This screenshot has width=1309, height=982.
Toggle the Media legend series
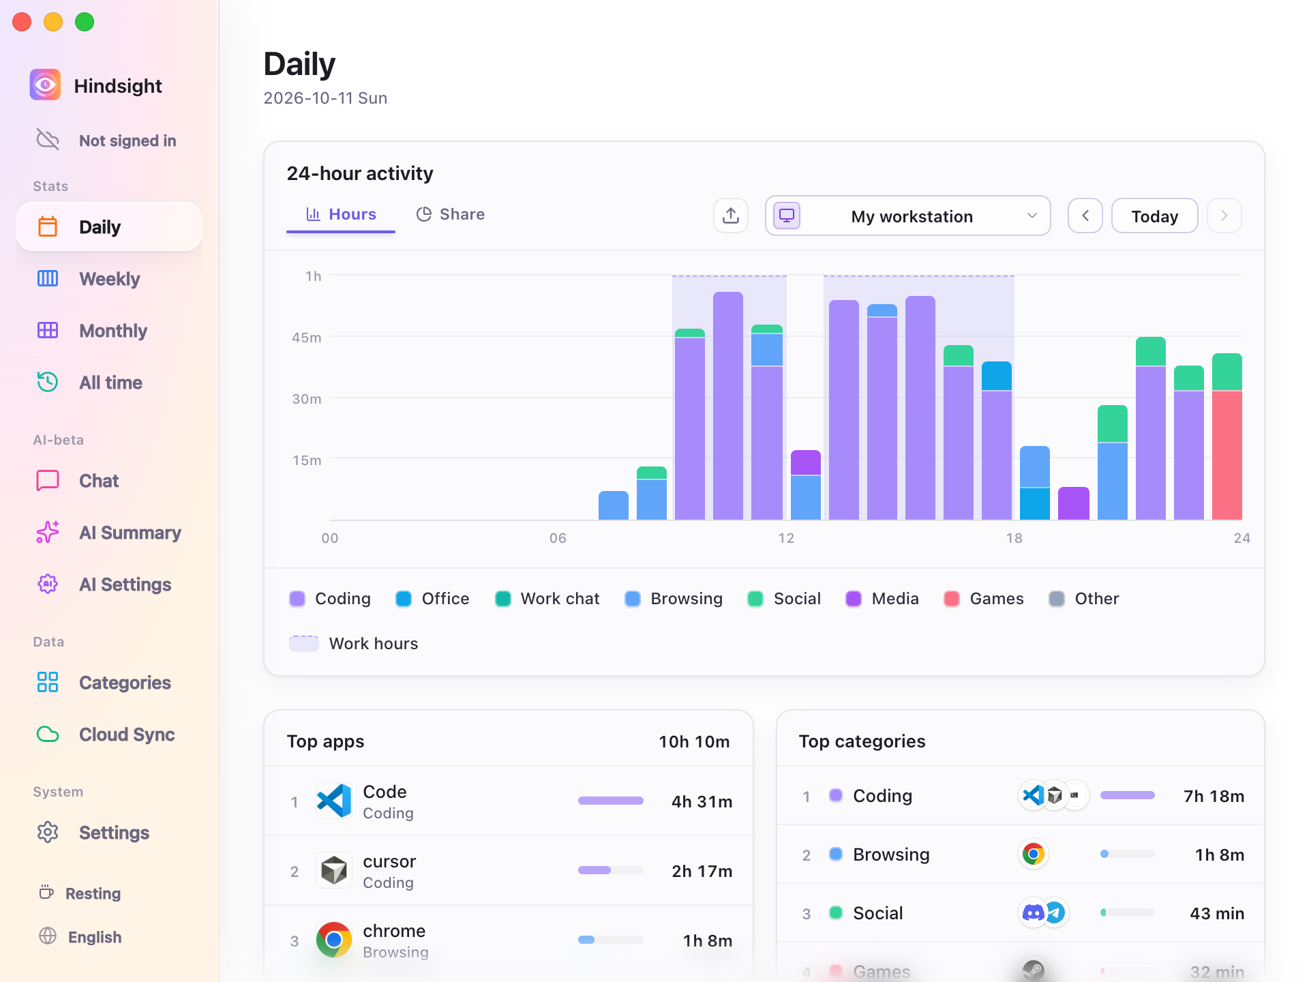point(882,598)
